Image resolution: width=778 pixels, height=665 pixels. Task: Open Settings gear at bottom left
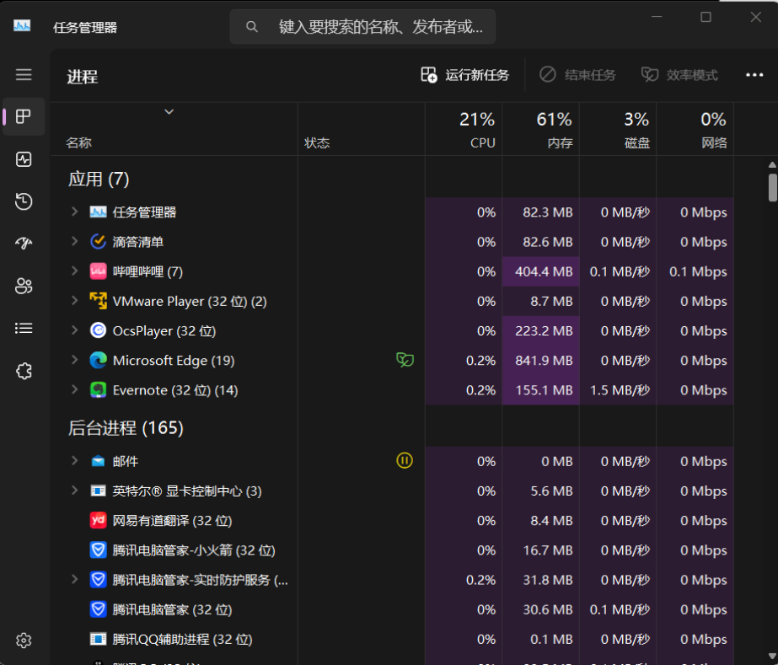[x=24, y=641]
